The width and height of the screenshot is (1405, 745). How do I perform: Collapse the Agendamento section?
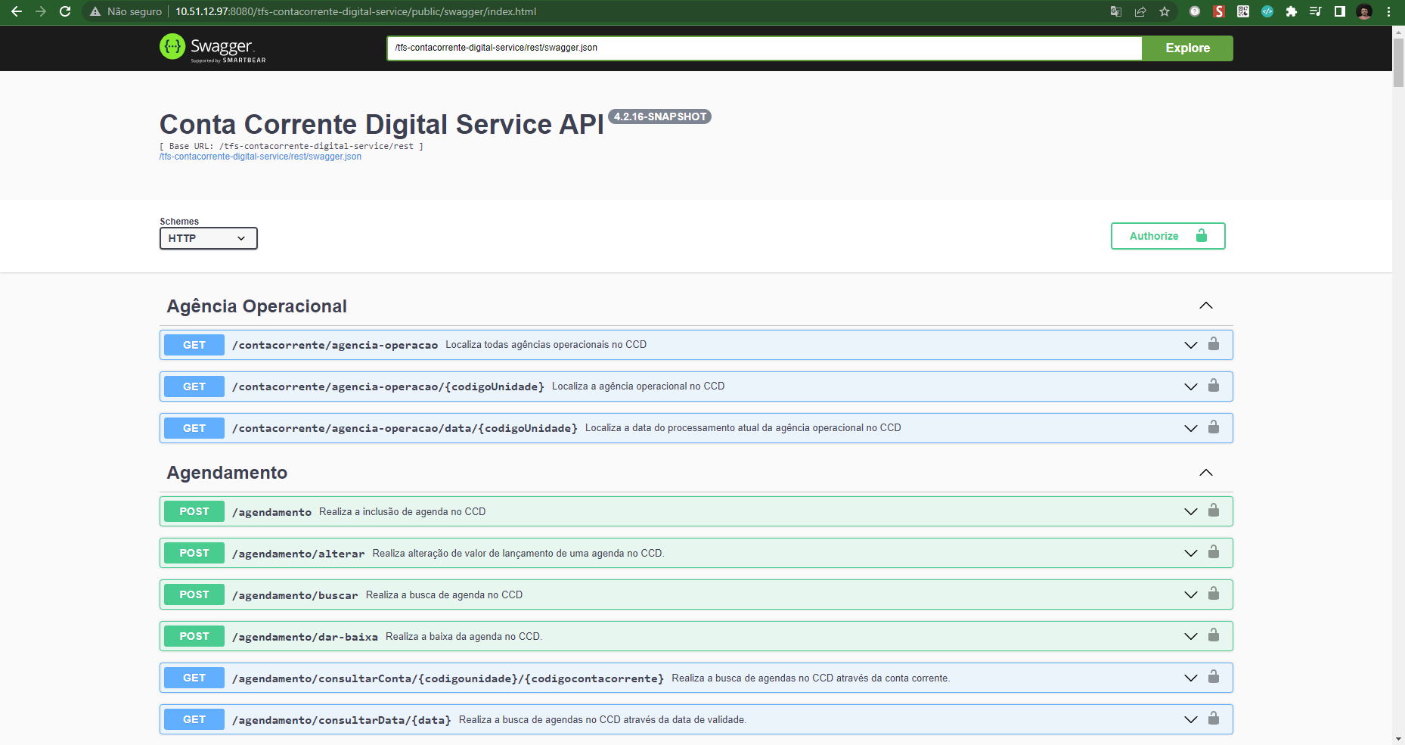(x=1206, y=473)
